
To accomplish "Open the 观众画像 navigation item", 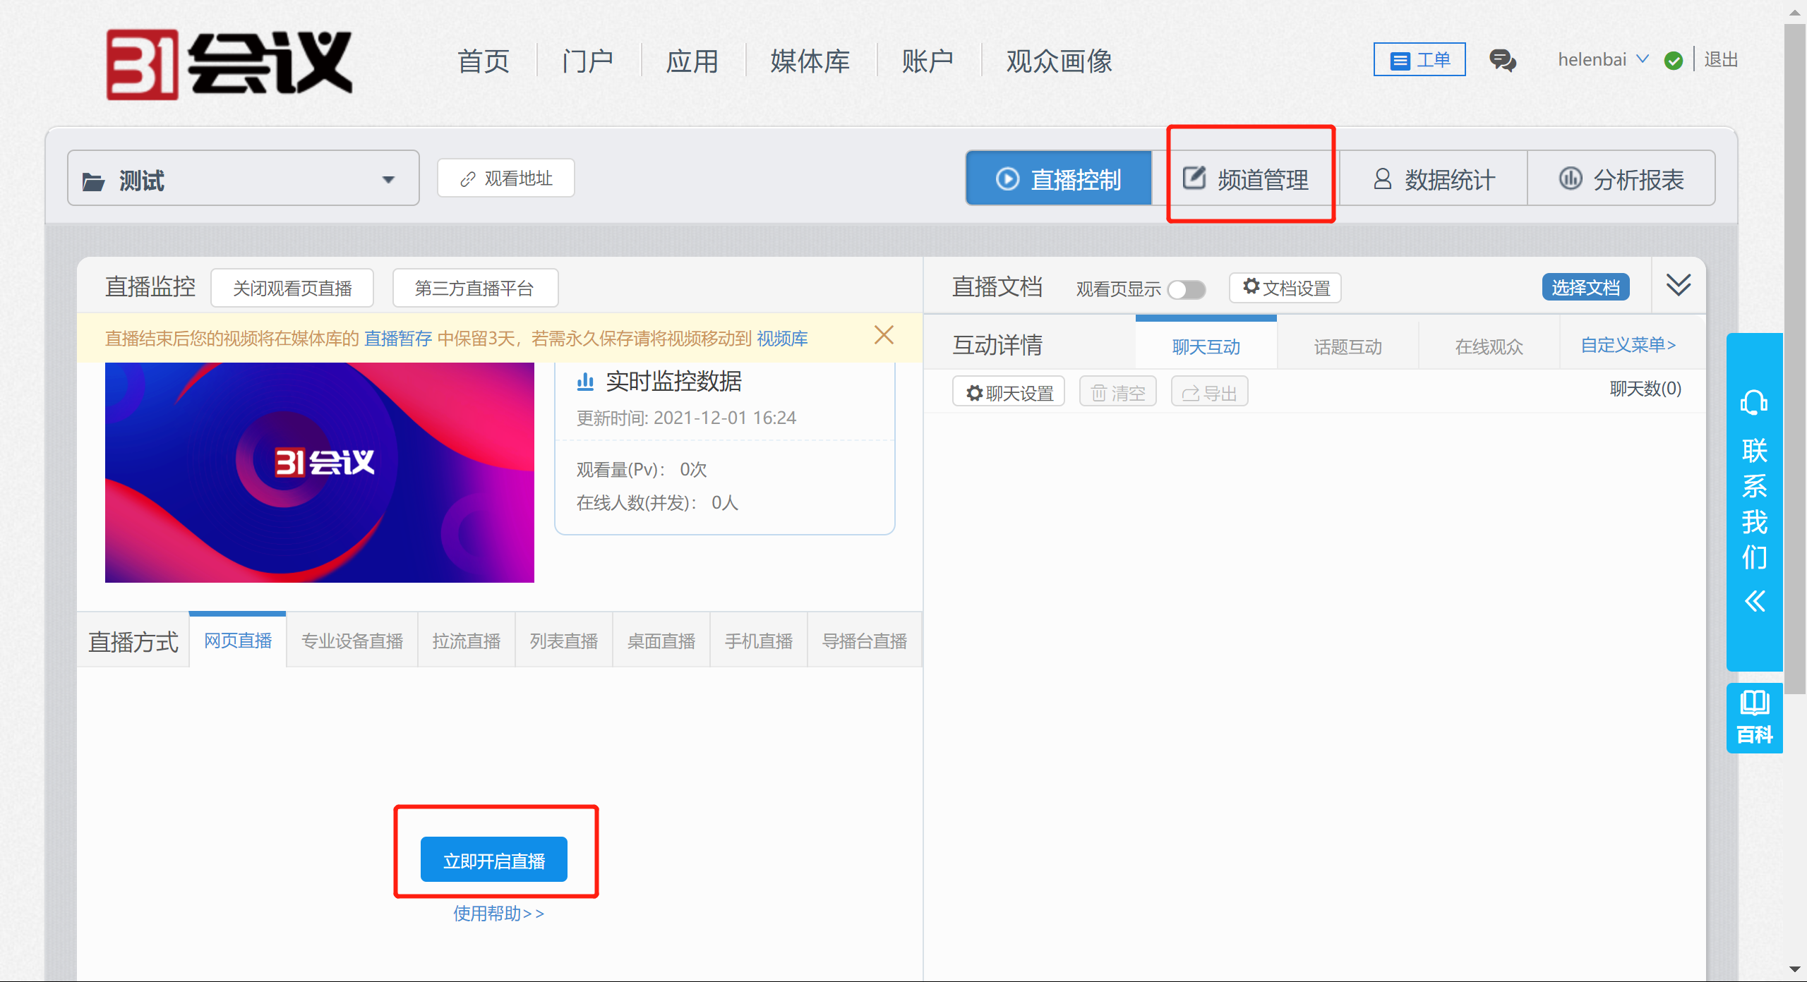I will pyautogui.click(x=1059, y=61).
